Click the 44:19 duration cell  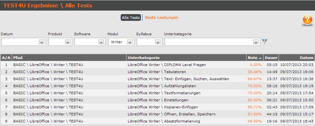[271, 114]
